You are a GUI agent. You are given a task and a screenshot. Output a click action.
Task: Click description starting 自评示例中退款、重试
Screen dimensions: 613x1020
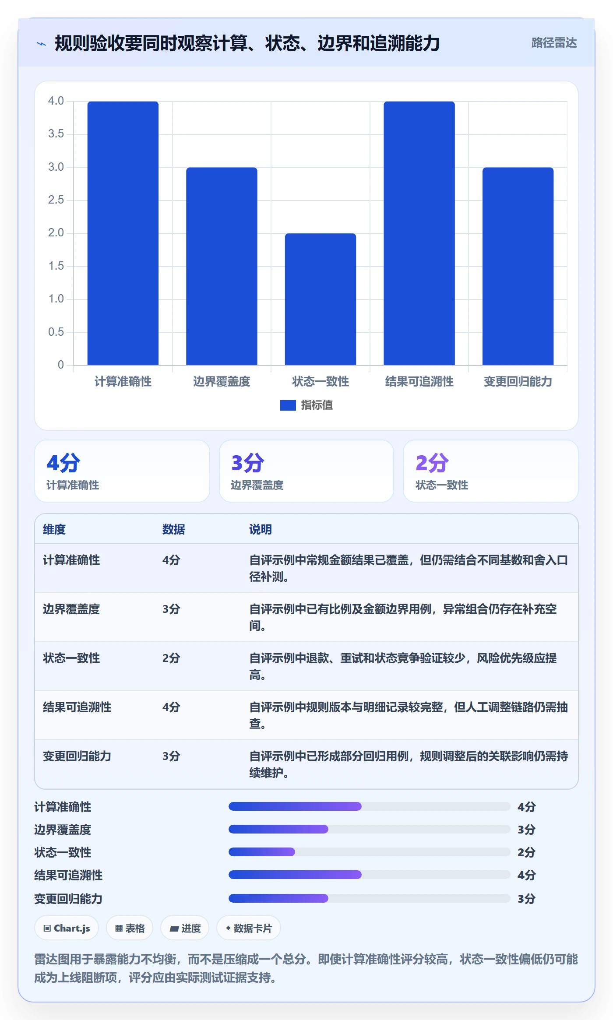(x=403, y=666)
